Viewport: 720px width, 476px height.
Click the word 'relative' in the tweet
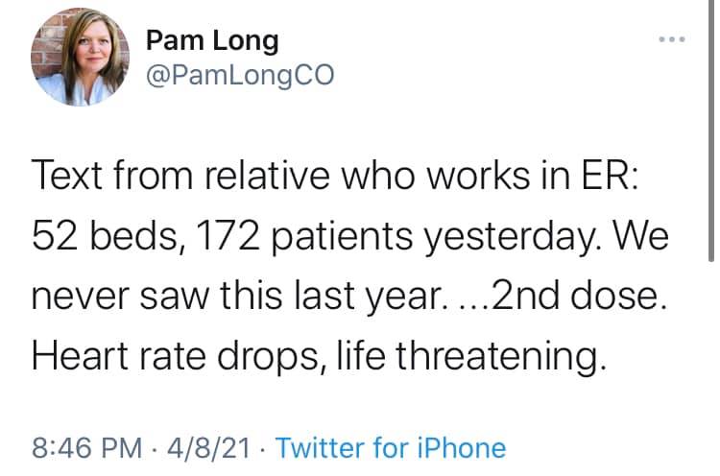point(267,176)
